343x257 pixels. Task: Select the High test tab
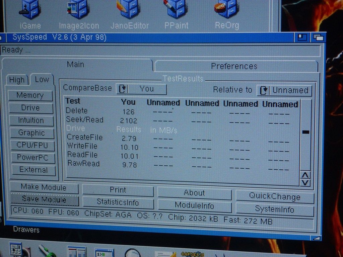pyautogui.click(x=17, y=80)
